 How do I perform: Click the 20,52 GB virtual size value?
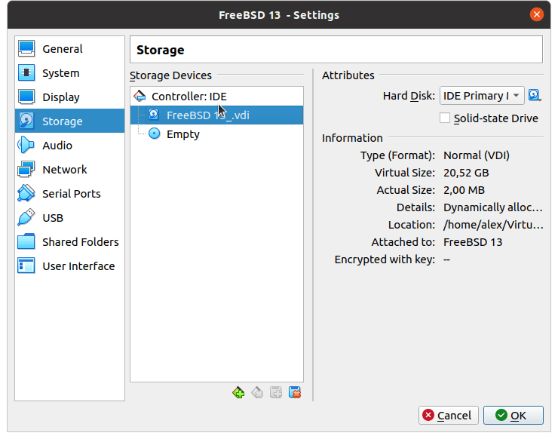[466, 173]
